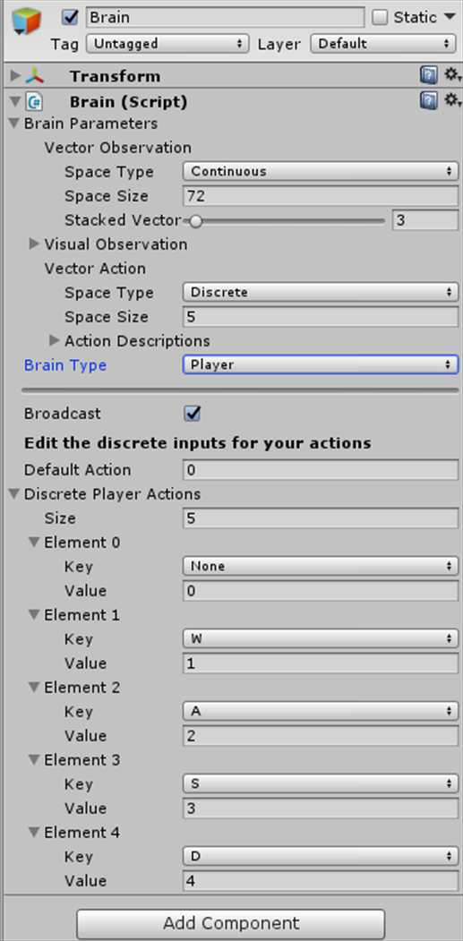Click the Add Component button
The image size is (463, 941).
pos(230,922)
